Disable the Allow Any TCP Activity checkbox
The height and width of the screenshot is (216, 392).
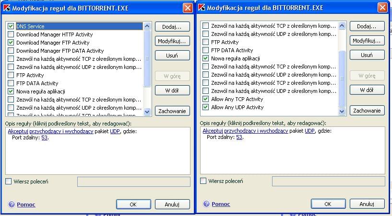point(205,99)
